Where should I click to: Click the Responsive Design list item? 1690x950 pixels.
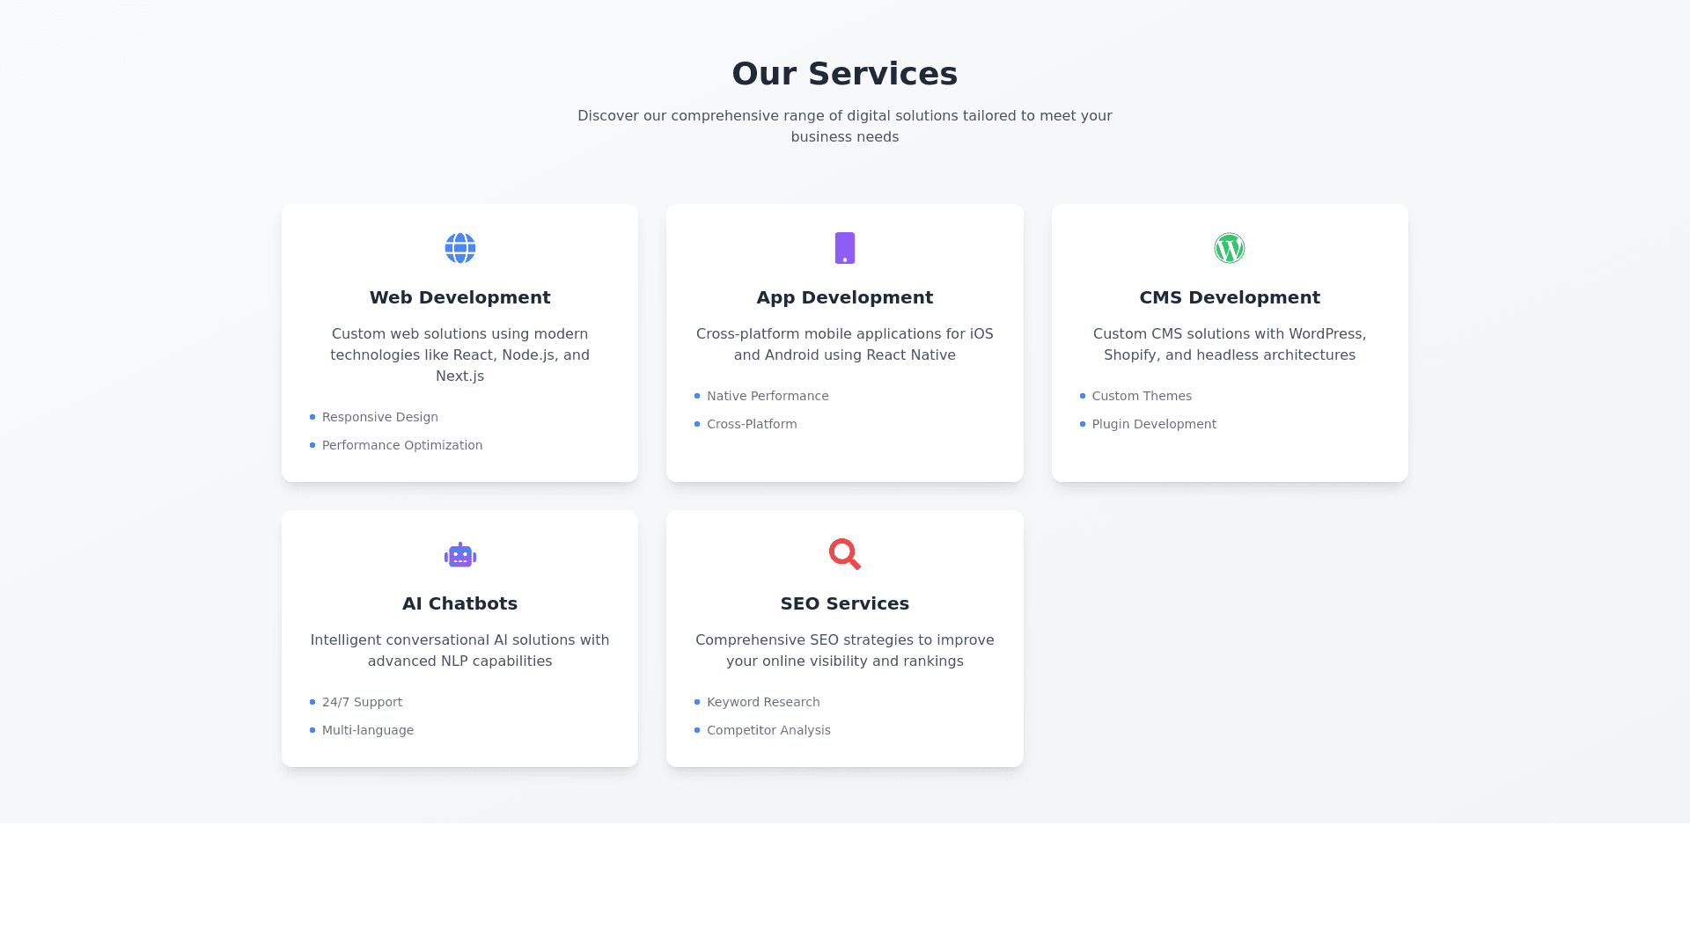(x=379, y=417)
